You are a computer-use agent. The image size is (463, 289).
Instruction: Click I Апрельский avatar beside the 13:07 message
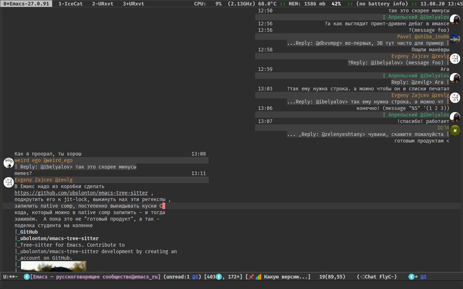click(455, 118)
